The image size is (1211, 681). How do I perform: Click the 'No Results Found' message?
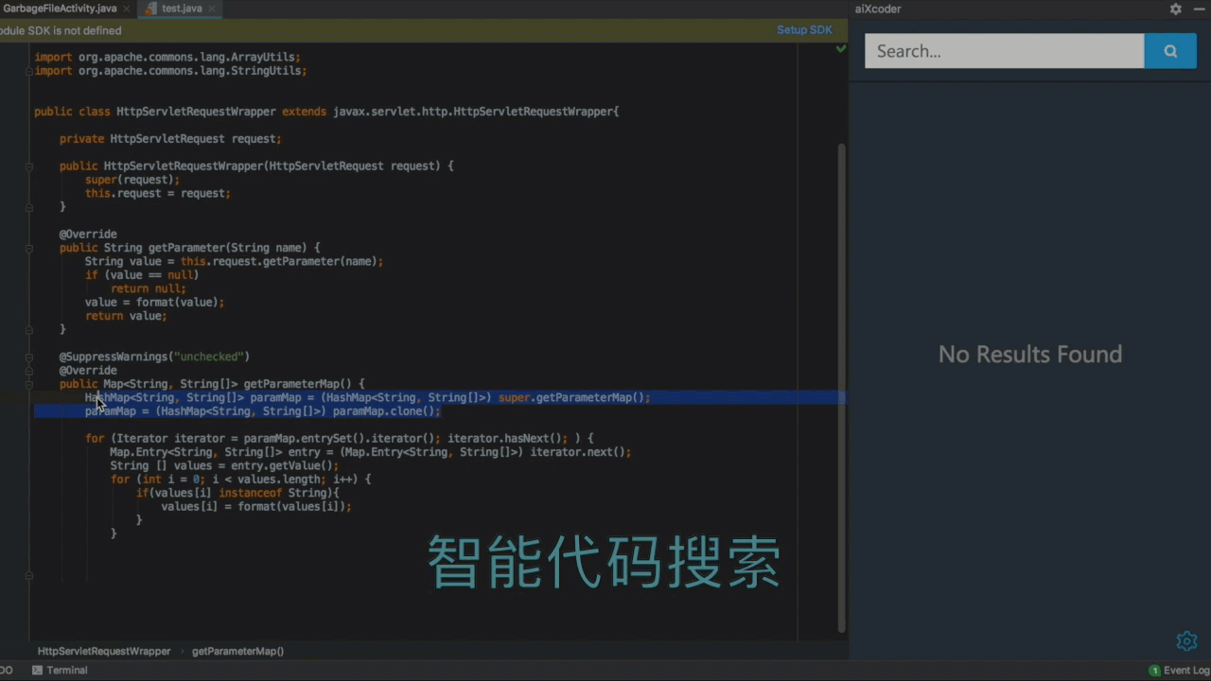[1030, 355]
